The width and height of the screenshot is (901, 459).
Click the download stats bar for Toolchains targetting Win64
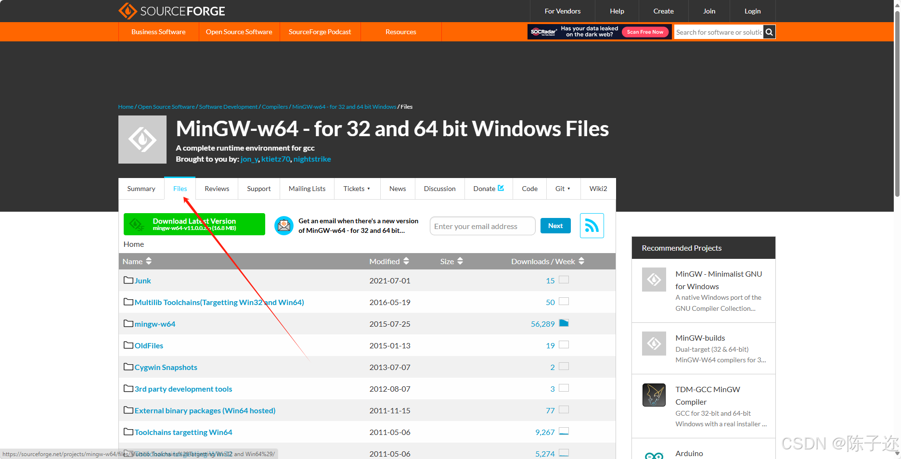[x=564, y=431]
